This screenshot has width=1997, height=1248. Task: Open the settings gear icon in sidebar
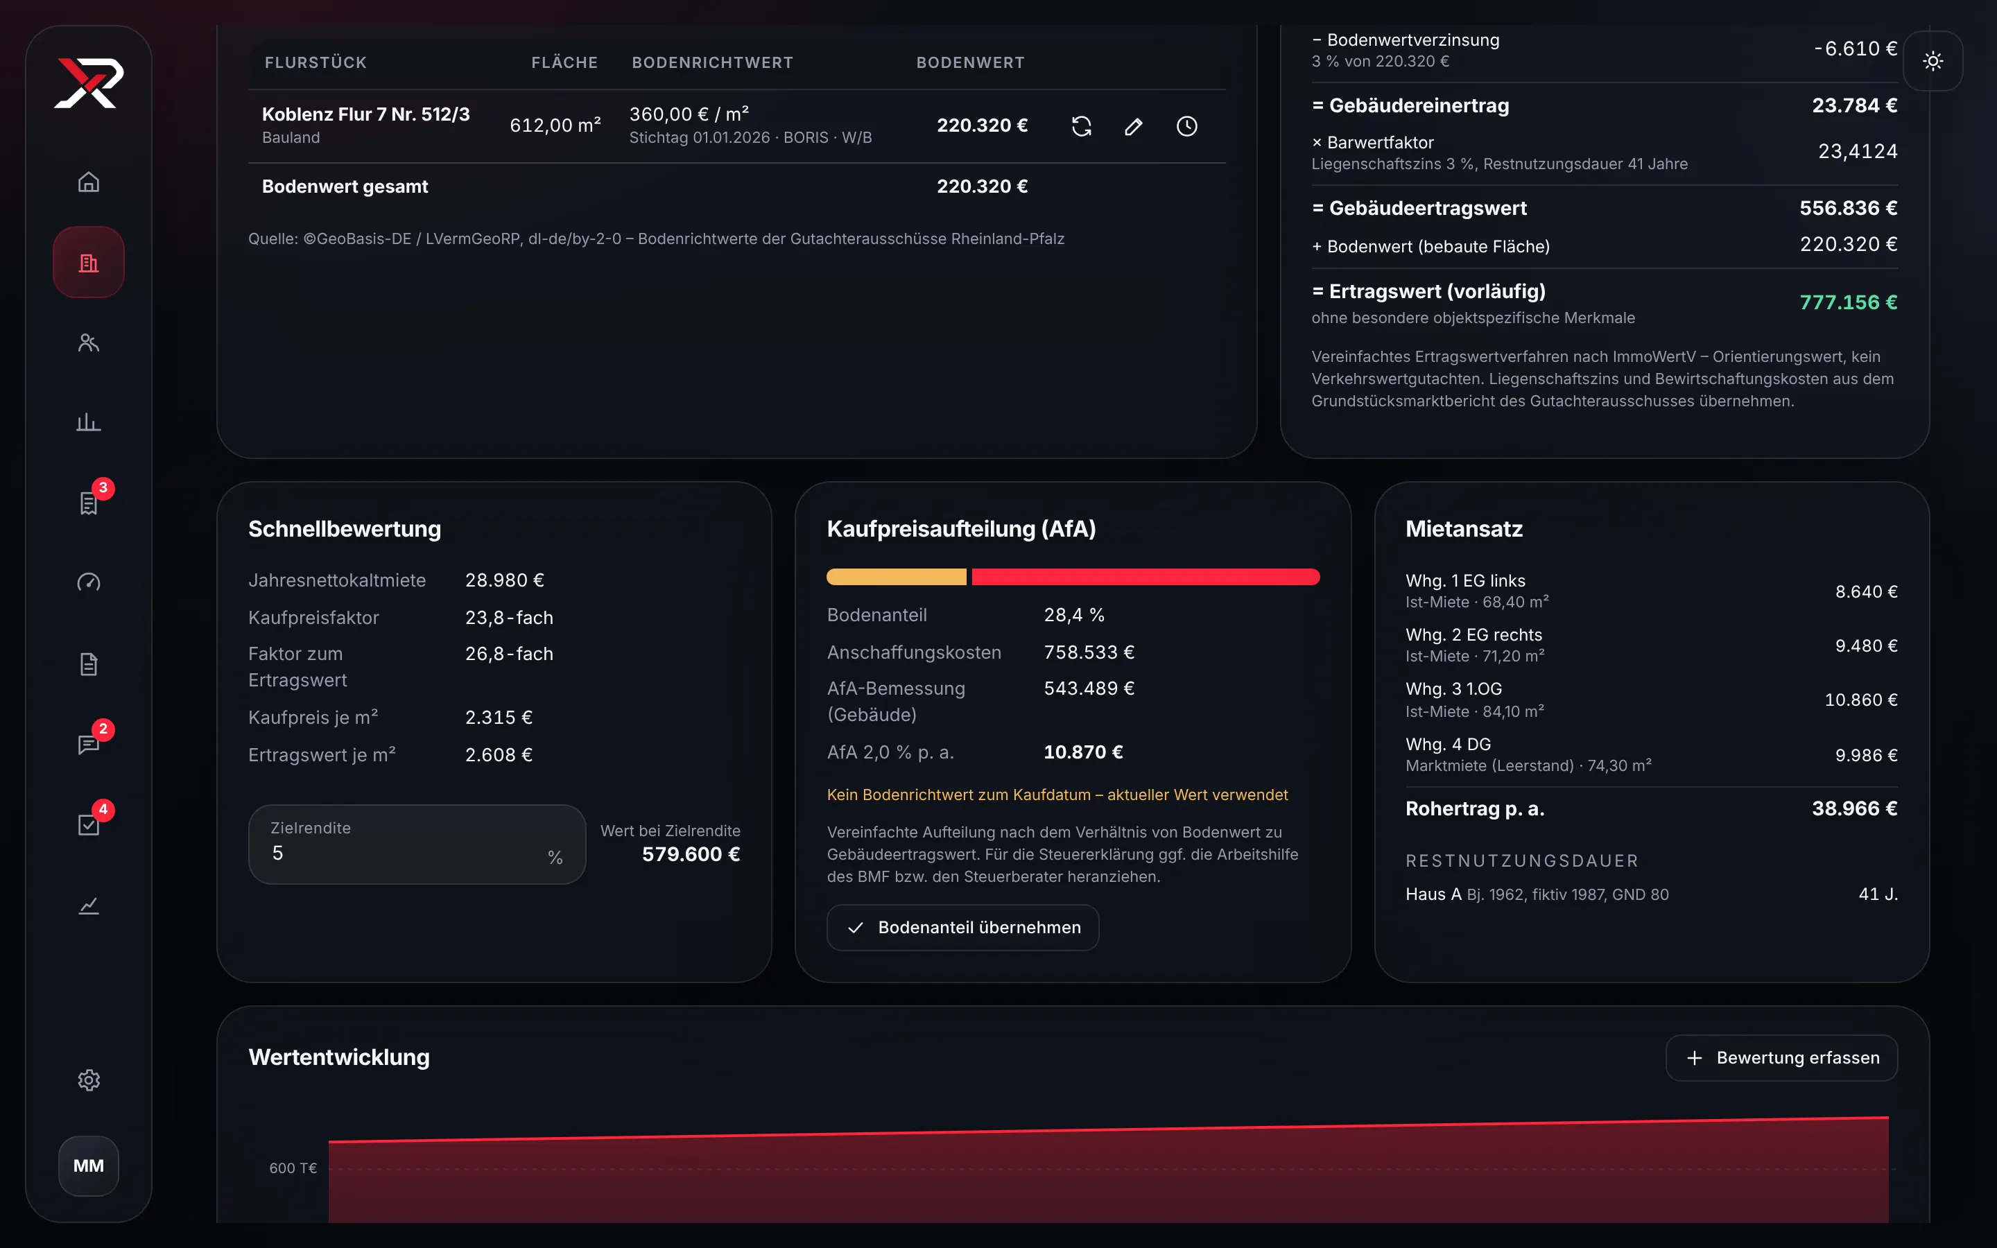point(88,1080)
